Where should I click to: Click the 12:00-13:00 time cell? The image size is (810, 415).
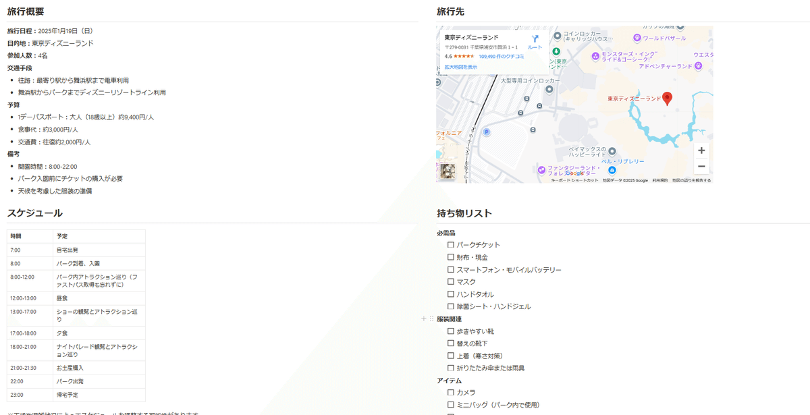[x=30, y=298]
